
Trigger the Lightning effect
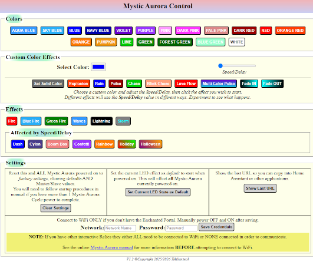point(101,121)
